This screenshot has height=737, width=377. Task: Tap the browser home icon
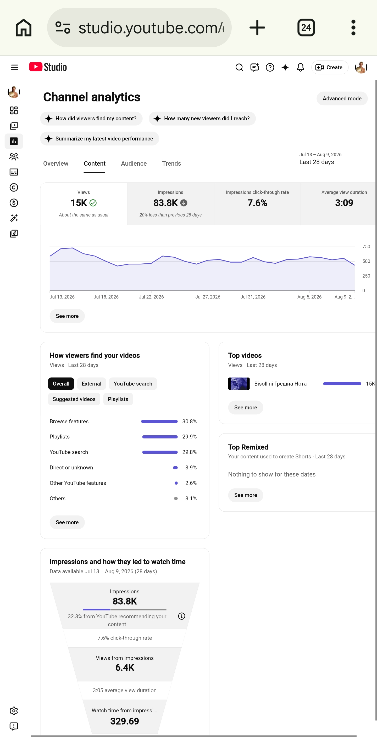(x=24, y=28)
